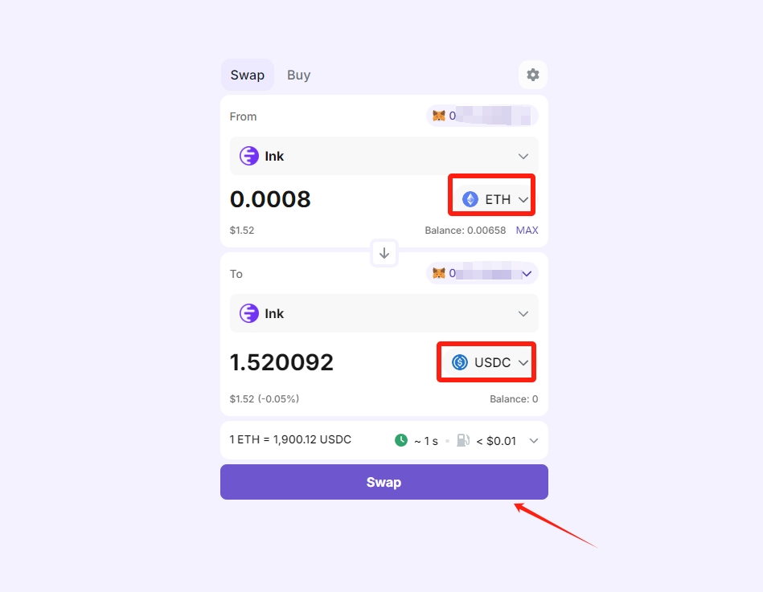The height and width of the screenshot is (592, 763).
Task: Open the ETH token selector
Action: coord(493,199)
